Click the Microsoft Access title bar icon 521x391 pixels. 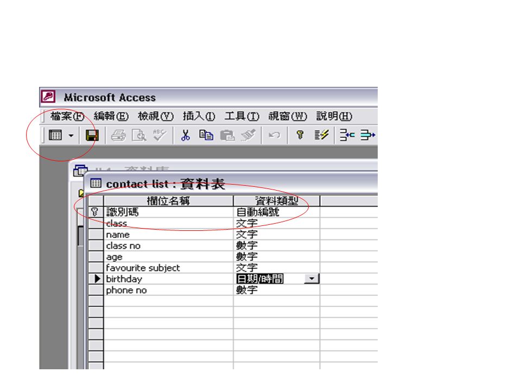pos(48,97)
